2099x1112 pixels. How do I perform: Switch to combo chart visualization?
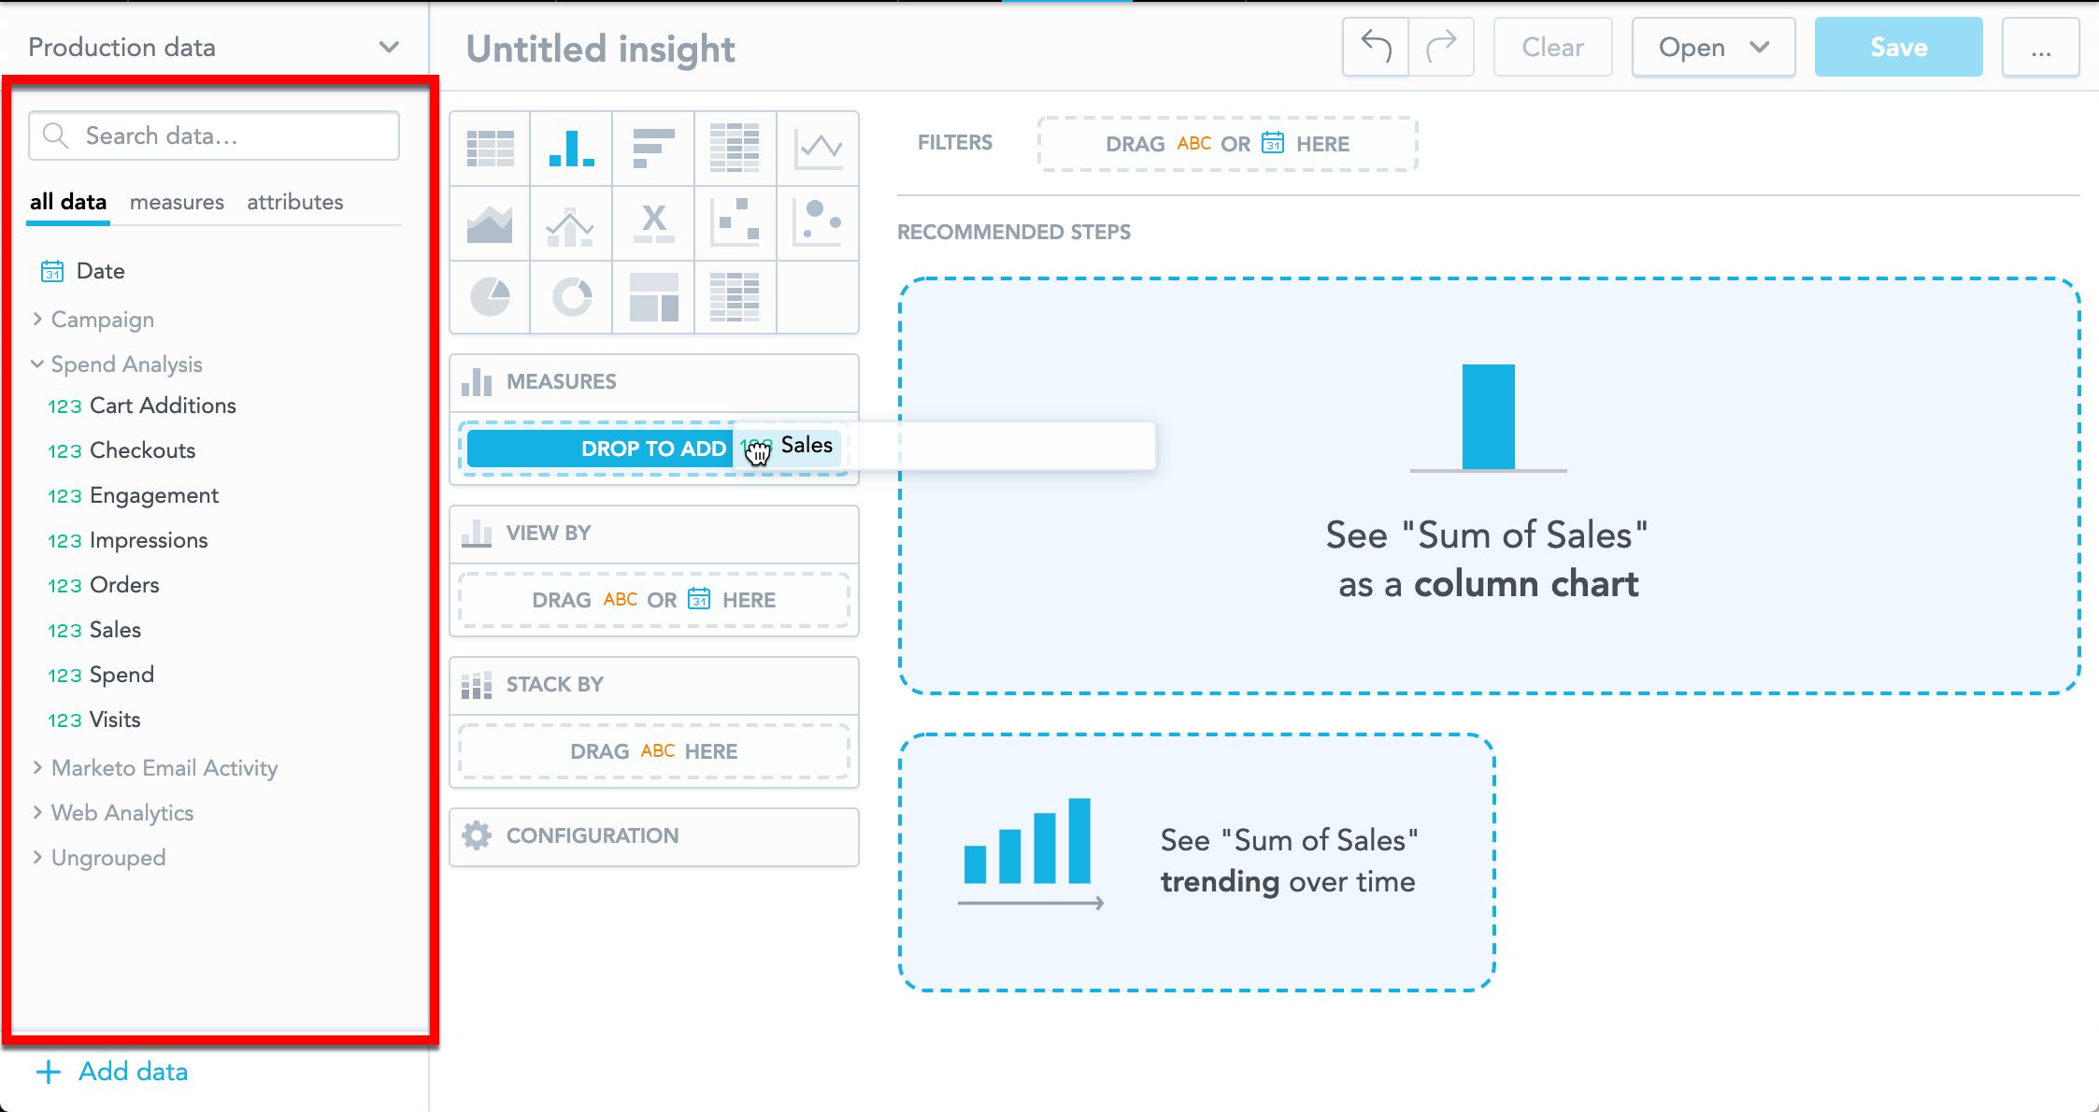[571, 223]
